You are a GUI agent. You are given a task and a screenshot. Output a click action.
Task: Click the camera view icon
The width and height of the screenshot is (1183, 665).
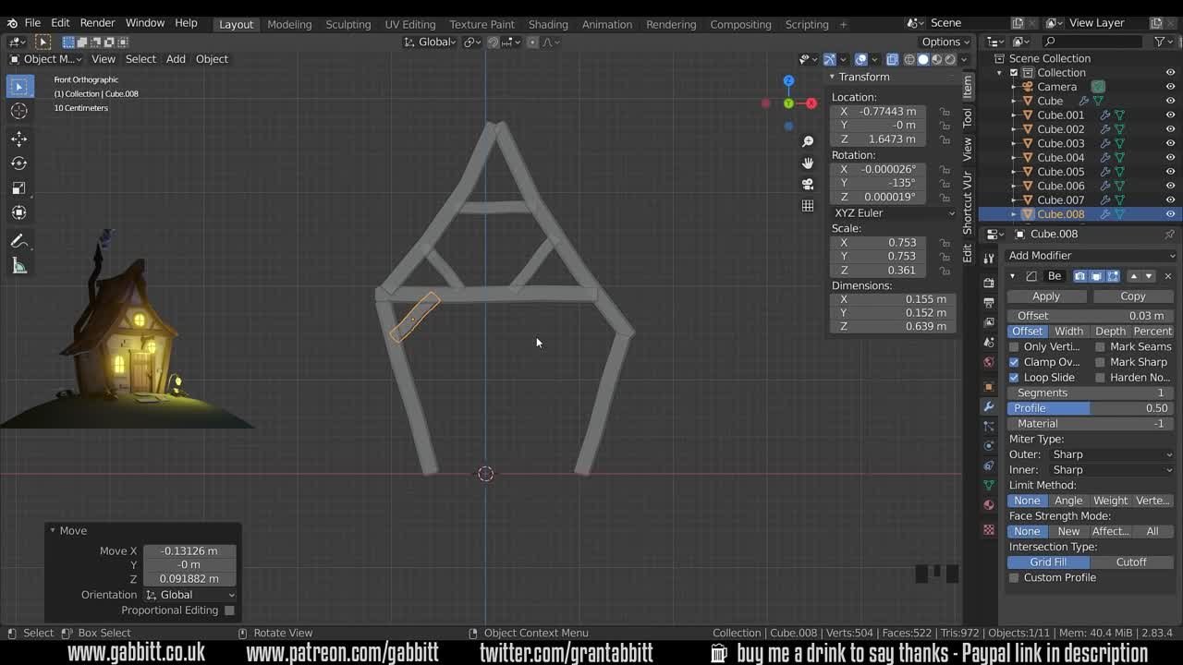click(808, 184)
